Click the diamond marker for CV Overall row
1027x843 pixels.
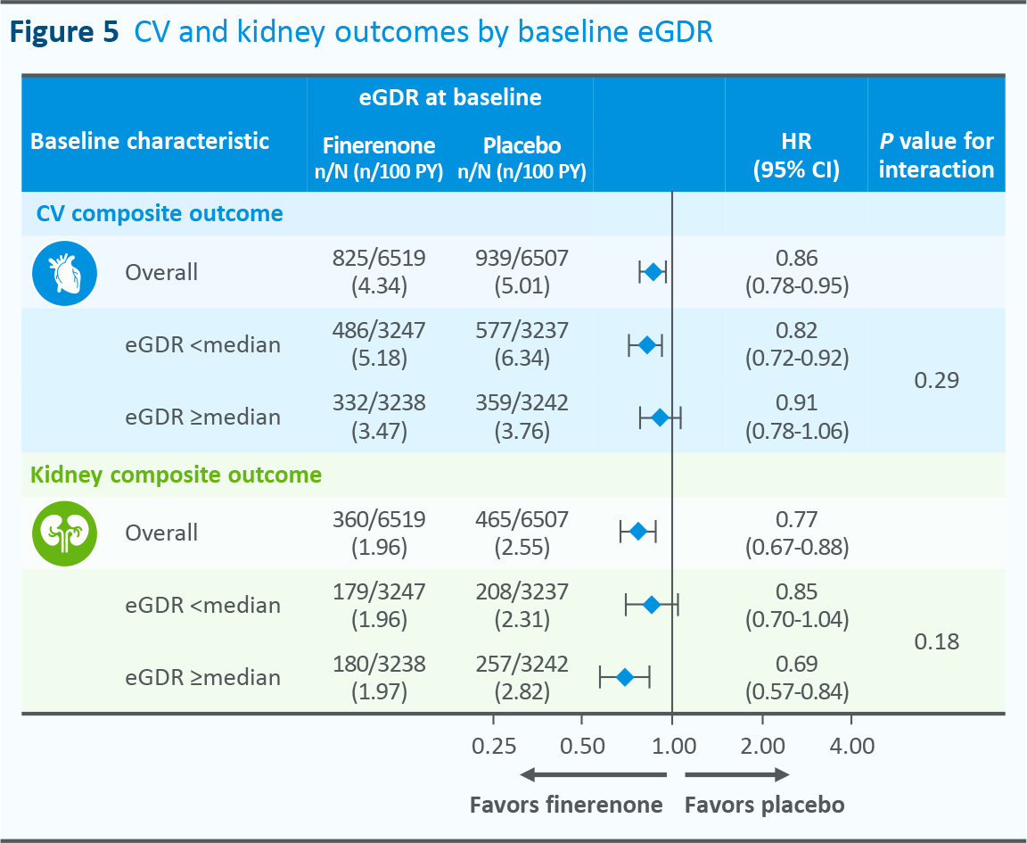coord(653,272)
